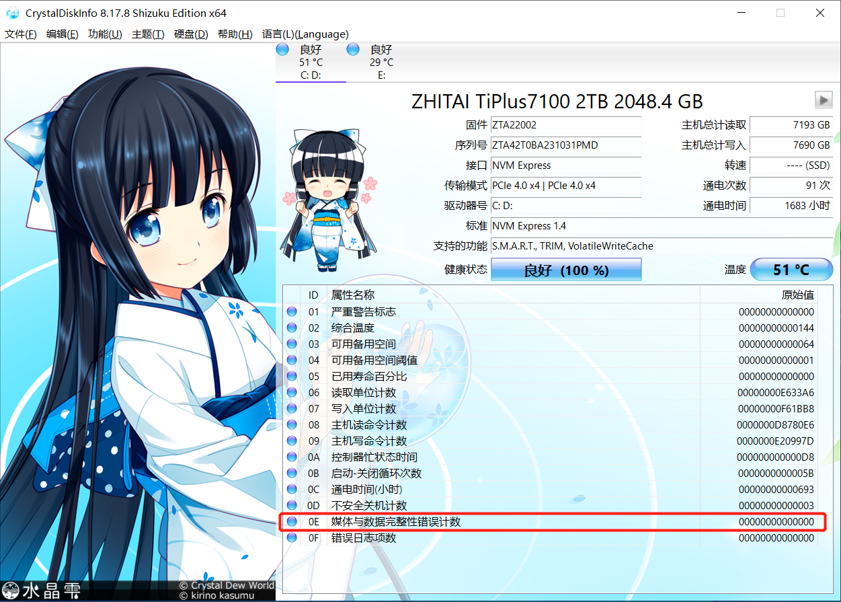Select 主机总计读取 value 7193 GB
The height and width of the screenshot is (602, 841).
coord(791,124)
